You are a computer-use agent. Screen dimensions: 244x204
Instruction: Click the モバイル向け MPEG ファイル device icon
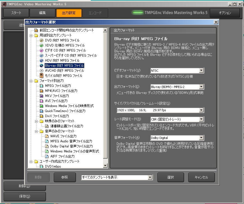pyautogui.click(x=41, y=76)
